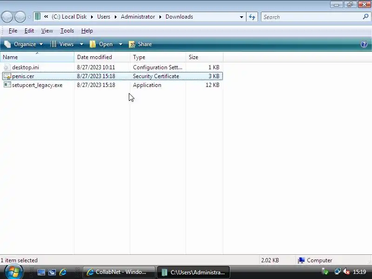Click the 15:19 taskbar clock
Image resolution: width=372 pixels, height=279 pixels.
(359, 272)
